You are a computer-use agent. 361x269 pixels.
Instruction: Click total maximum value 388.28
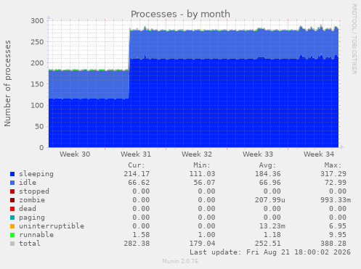pos(333,244)
